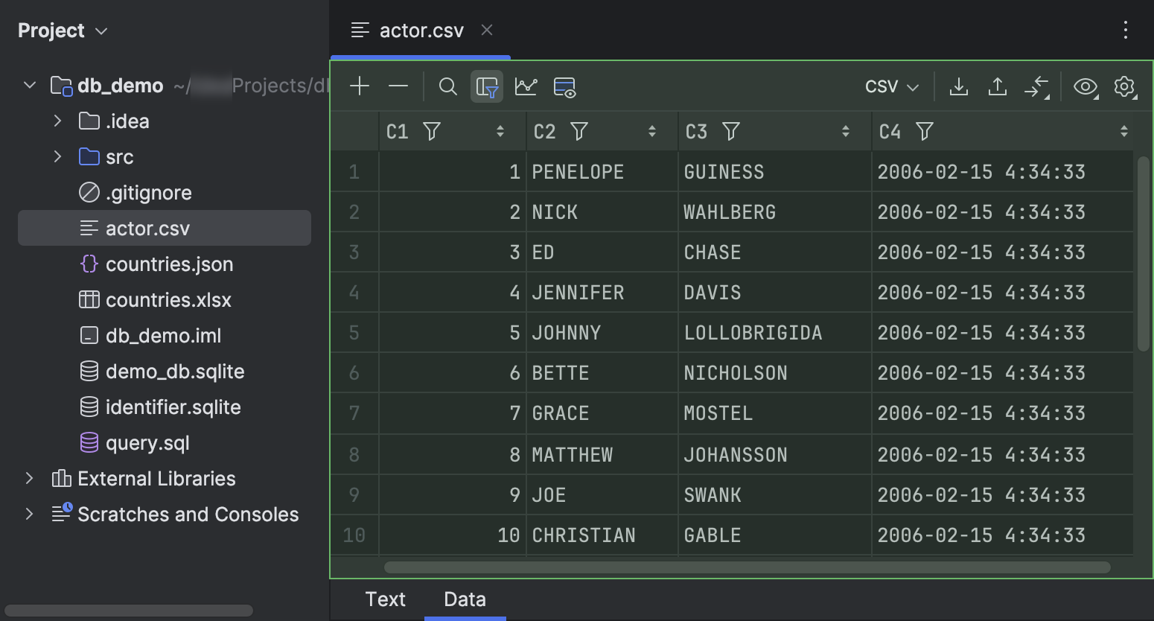Open search in the data table
Screen dimensions: 1154x621
pos(447,86)
